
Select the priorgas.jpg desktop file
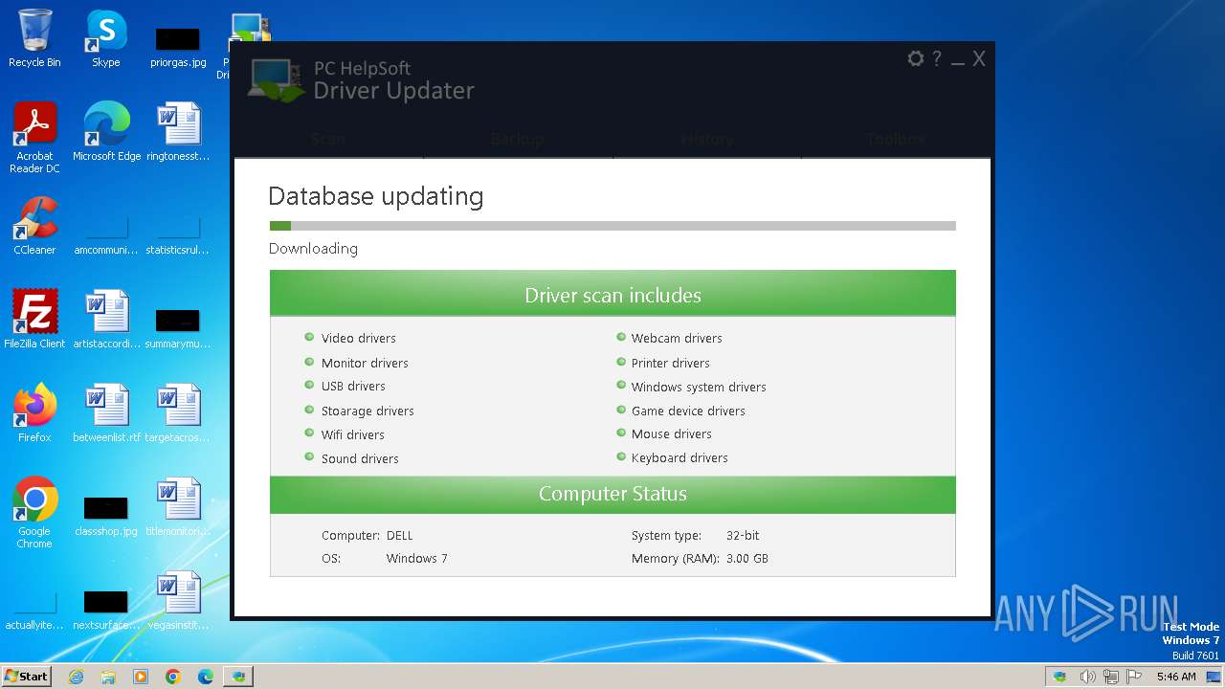coord(178,46)
